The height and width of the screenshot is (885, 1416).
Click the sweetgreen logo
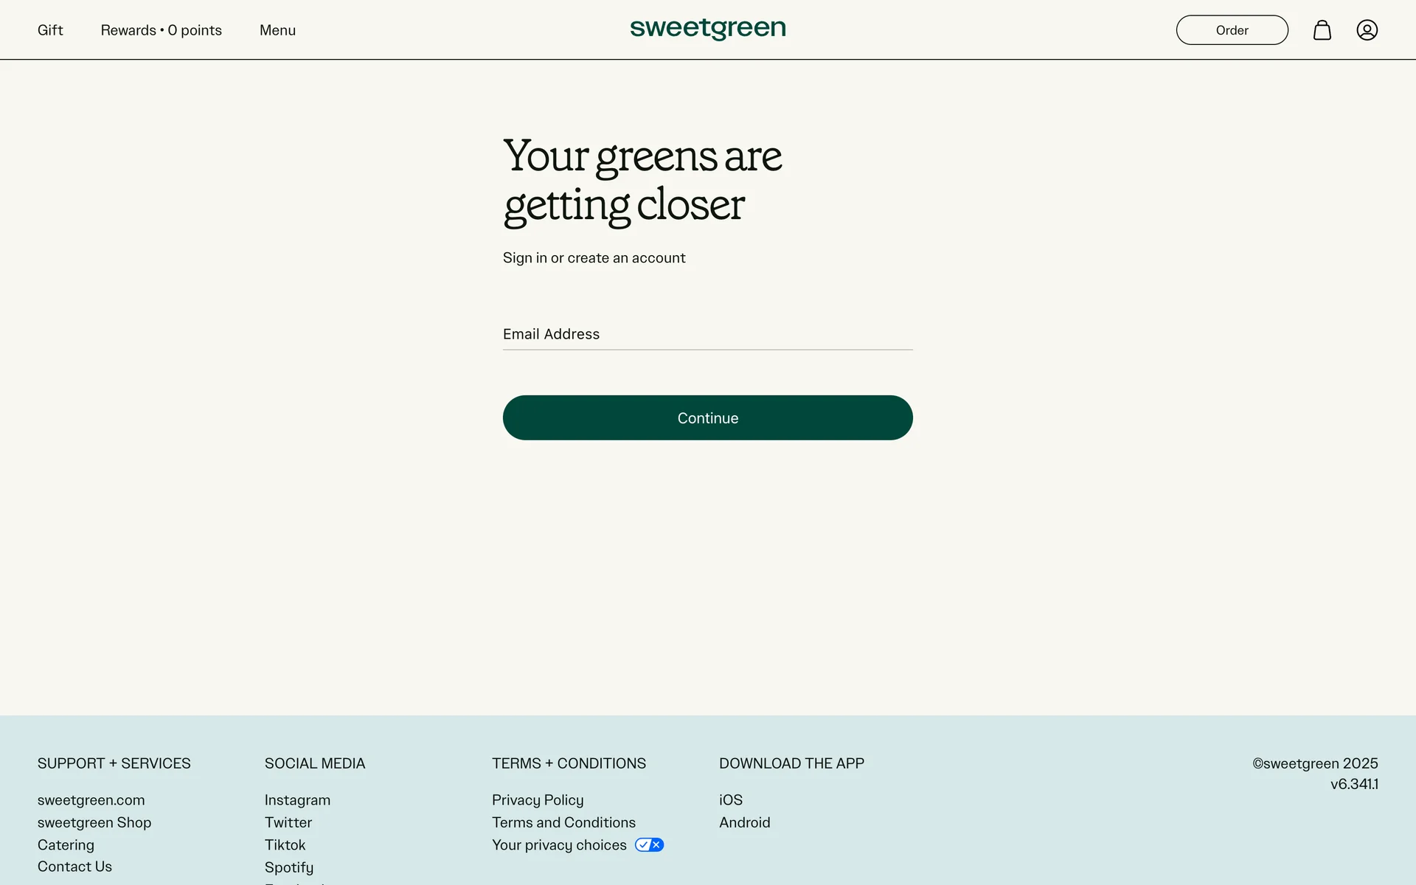(707, 29)
